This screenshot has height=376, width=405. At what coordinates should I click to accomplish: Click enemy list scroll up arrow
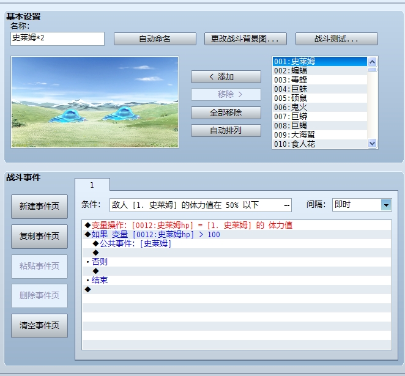[372, 62]
